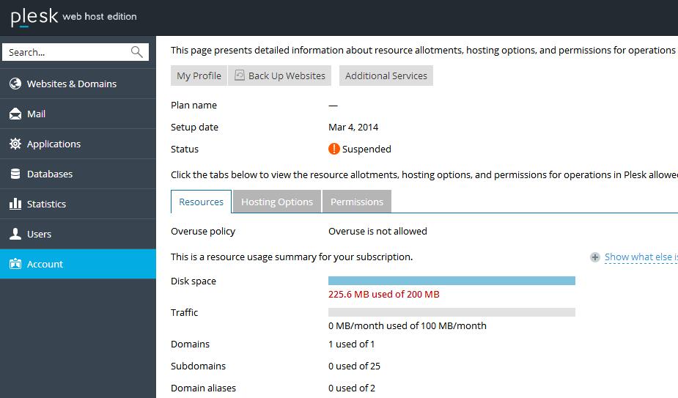Click the Back Up Websites button
This screenshot has height=398, width=678.
click(x=279, y=75)
